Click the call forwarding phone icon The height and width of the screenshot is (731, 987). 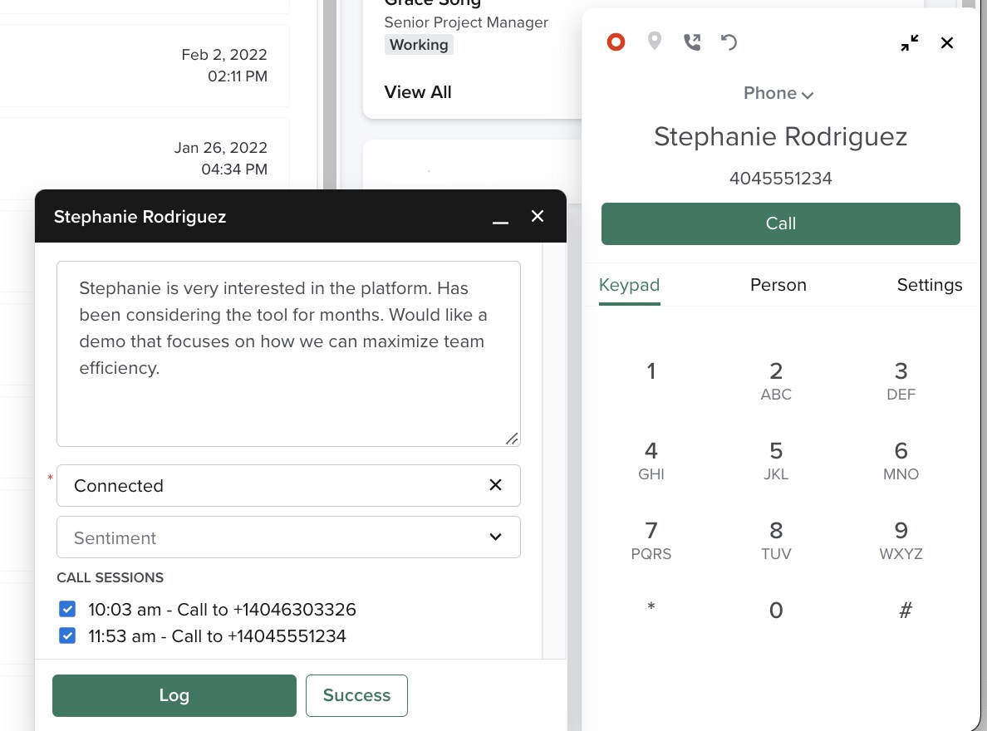[x=692, y=42]
